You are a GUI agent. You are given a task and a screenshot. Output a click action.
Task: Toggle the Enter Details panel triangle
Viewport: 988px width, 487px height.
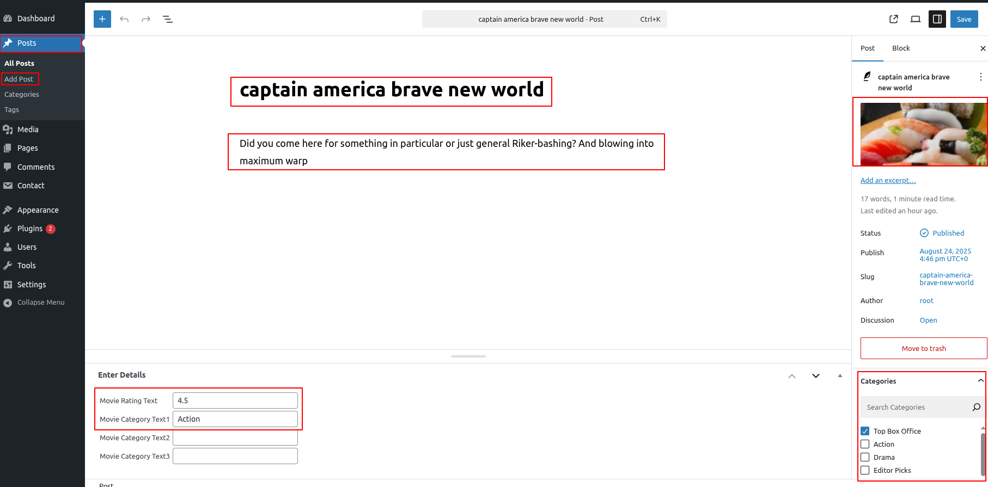[840, 375]
